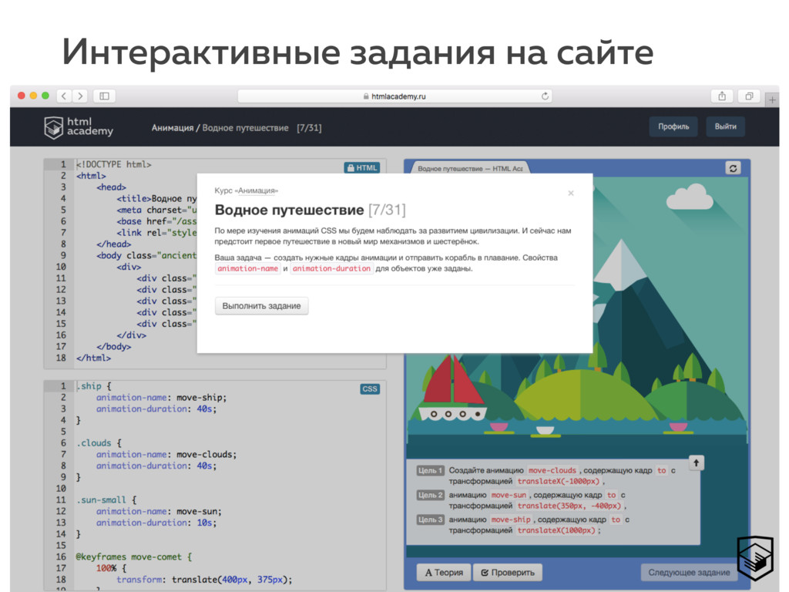The height and width of the screenshot is (592, 789).
Task: Refresh the preview panel with reload icon
Action: tap(733, 168)
